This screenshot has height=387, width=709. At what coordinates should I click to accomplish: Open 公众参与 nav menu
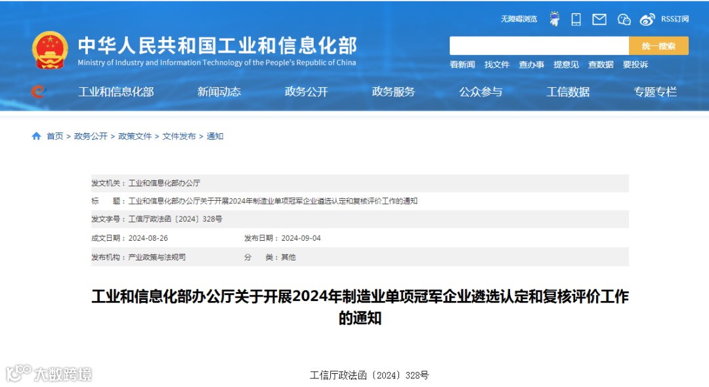[x=481, y=92]
